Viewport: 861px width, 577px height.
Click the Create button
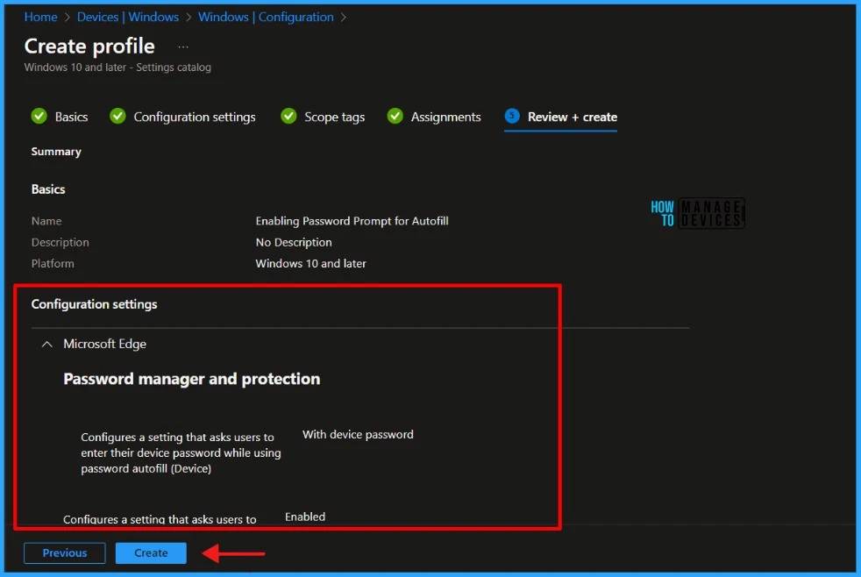click(151, 552)
